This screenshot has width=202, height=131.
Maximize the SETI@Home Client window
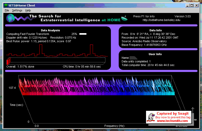192,5
